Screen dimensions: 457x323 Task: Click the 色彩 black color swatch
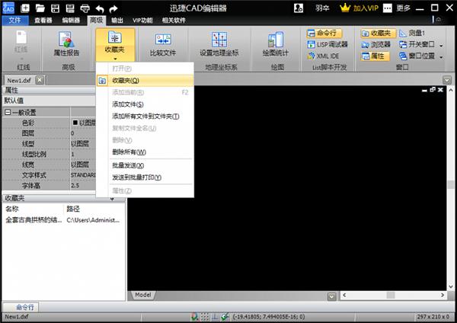click(75, 123)
